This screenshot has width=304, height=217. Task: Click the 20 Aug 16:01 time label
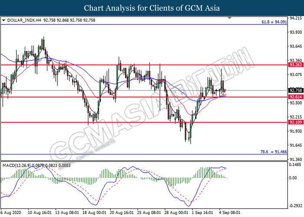pos(122,213)
